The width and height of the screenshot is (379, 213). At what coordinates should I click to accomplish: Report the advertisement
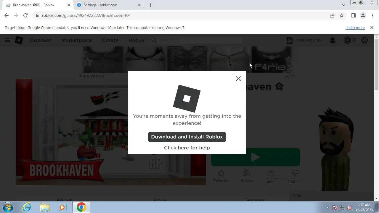coord(290,76)
